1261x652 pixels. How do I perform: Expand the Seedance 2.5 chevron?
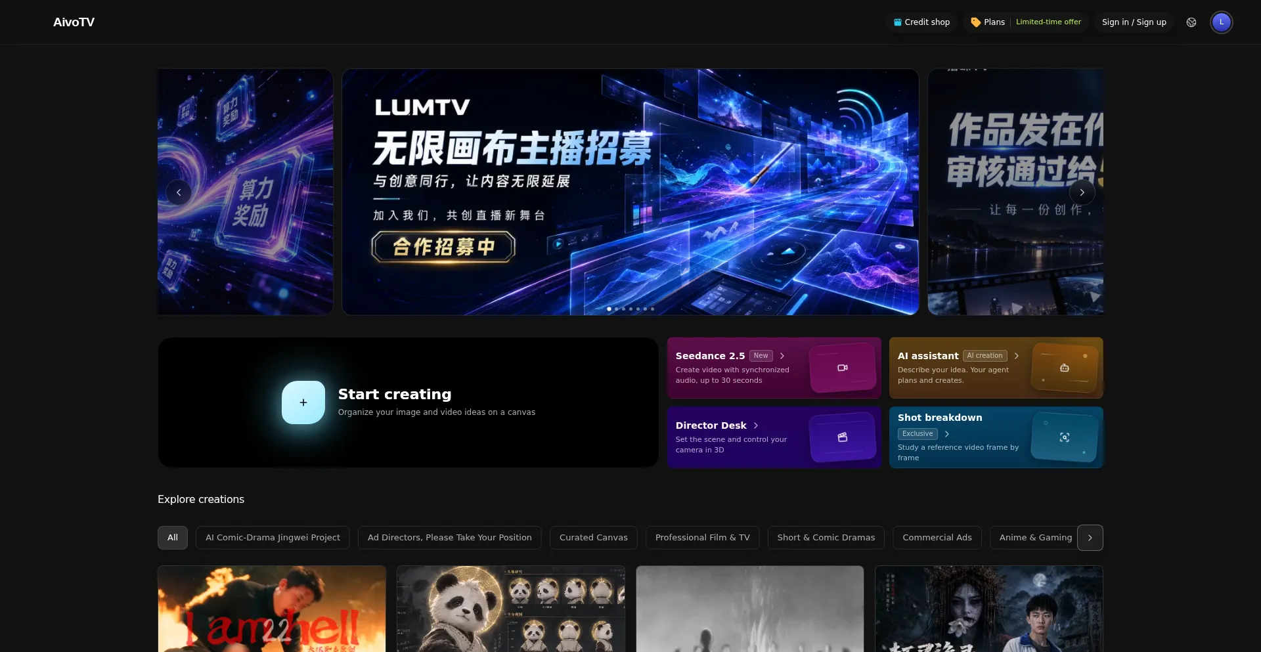[782, 356]
